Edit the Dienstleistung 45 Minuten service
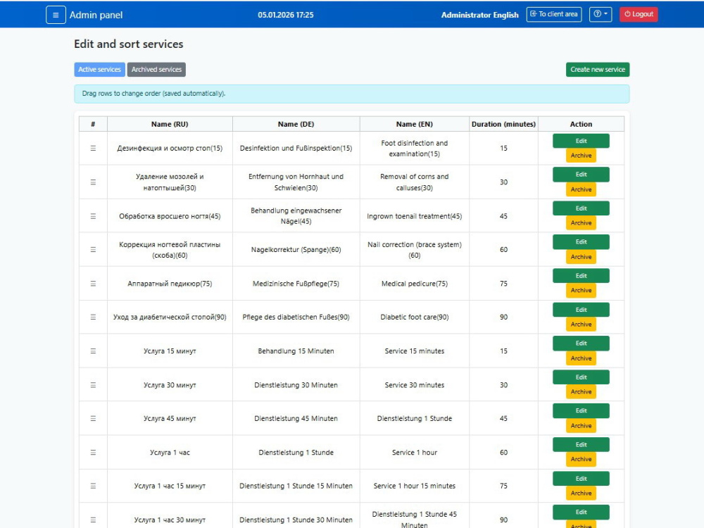 click(581, 411)
